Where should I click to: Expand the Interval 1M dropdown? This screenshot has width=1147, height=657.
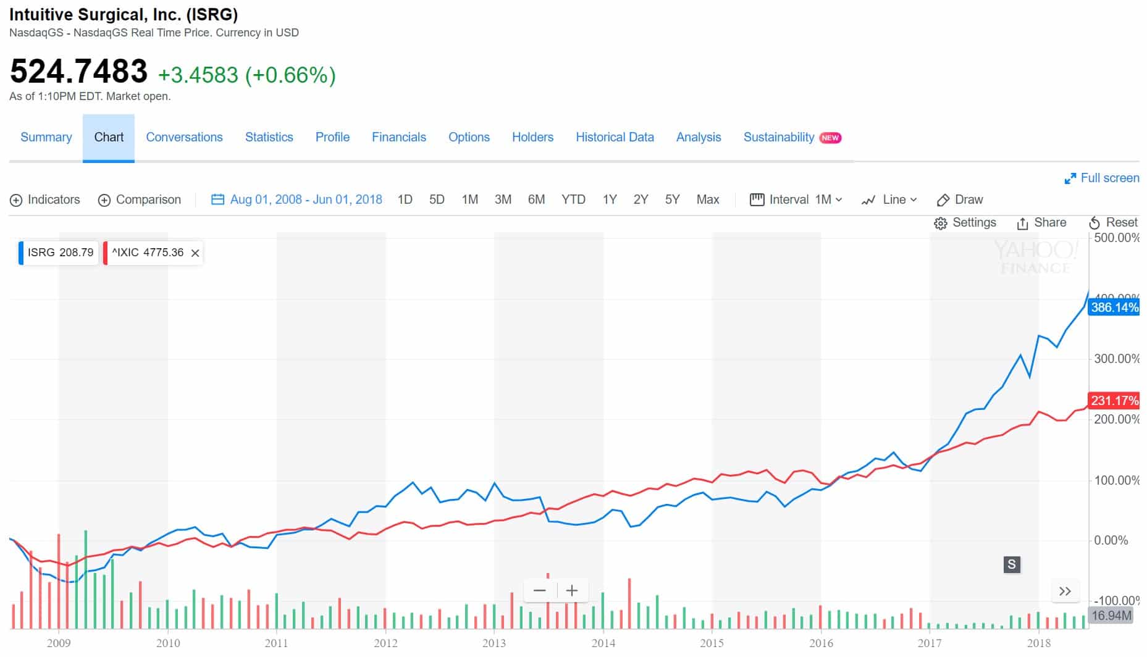(796, 199)
